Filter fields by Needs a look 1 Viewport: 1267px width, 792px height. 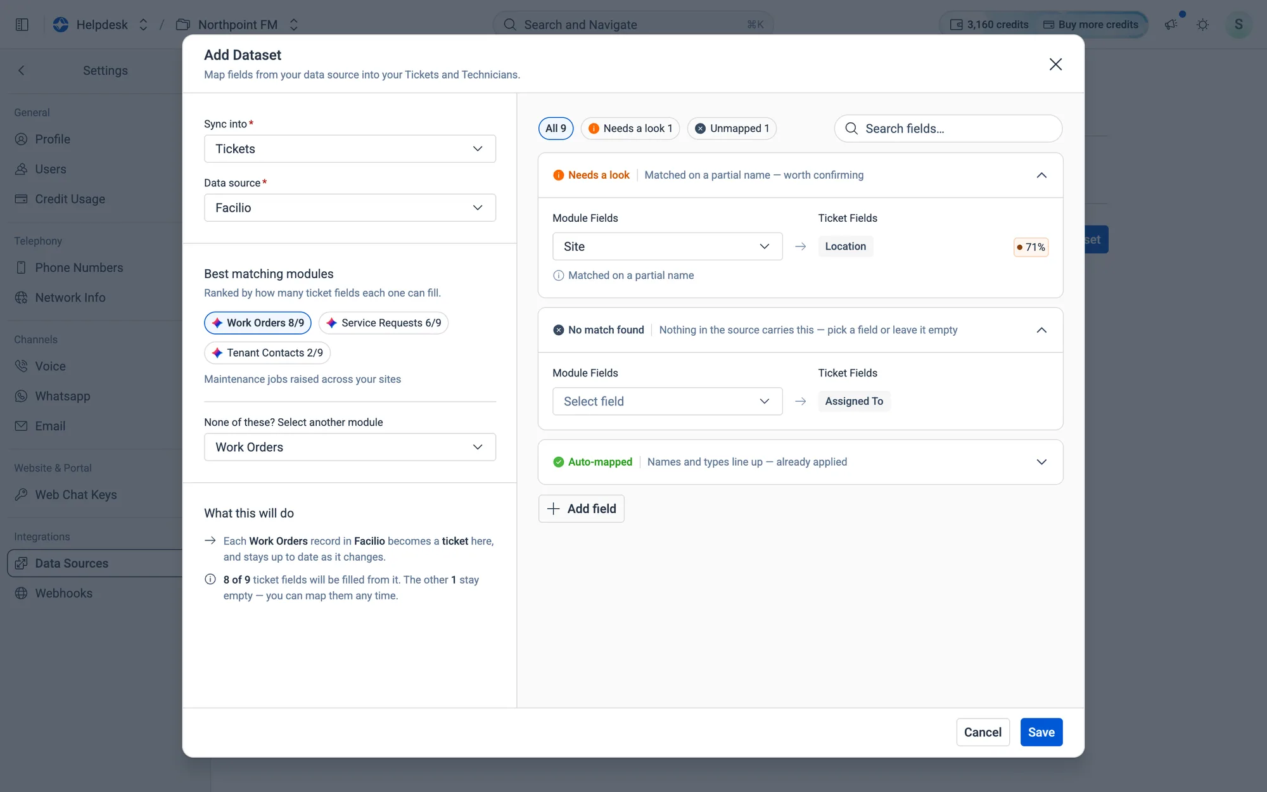630,129
